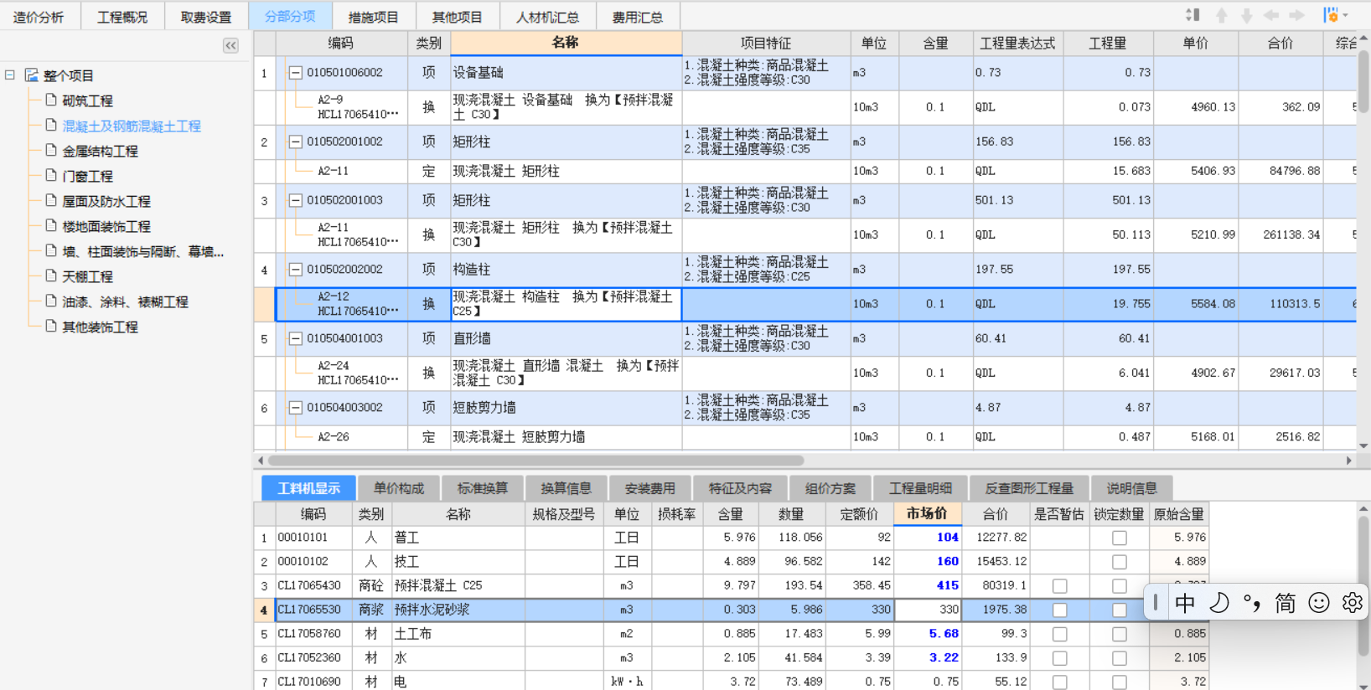Tick 锁定数量 checkbox for 电 row
The height and width of the screenshot is (690, 1371).
click(1120, 682)
